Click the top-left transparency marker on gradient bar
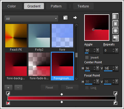 tap(8, 94)
